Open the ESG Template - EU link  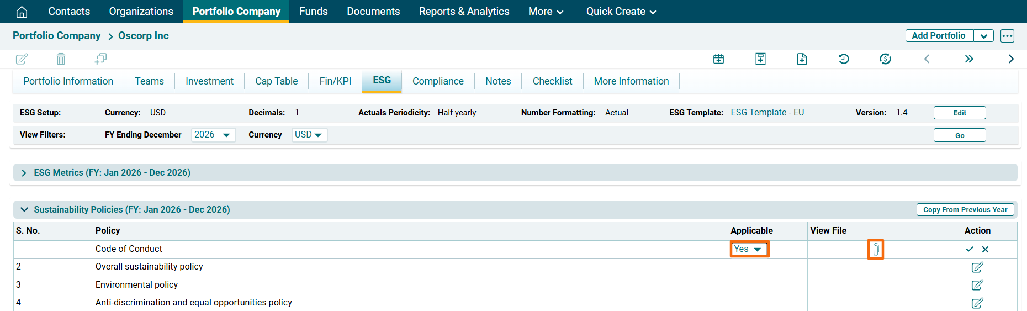[767, 113]
